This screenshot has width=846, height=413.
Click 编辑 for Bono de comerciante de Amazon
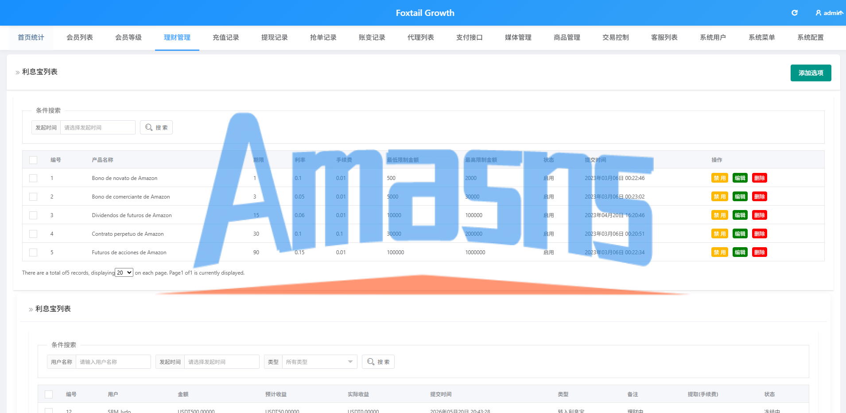point(740,197)
